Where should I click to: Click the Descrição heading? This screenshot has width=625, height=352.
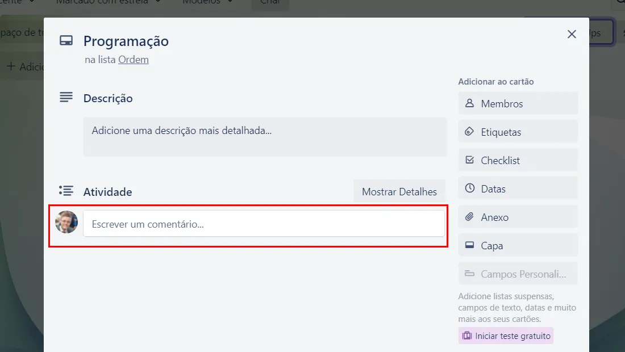point(107,98)
